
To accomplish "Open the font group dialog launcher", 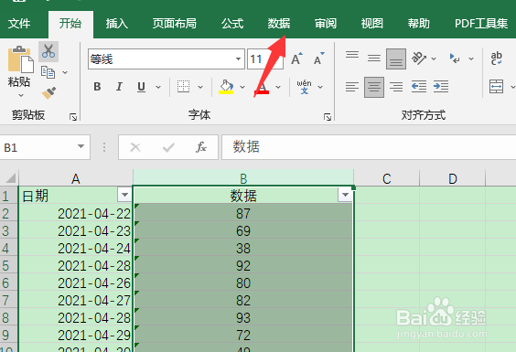I will [328, 116].
